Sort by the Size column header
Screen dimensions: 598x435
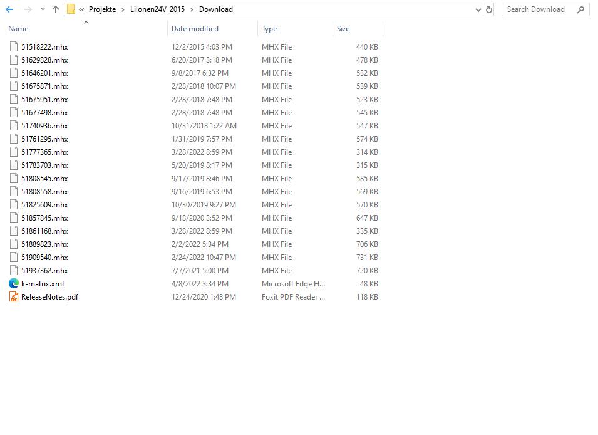[x=343, y=29]
